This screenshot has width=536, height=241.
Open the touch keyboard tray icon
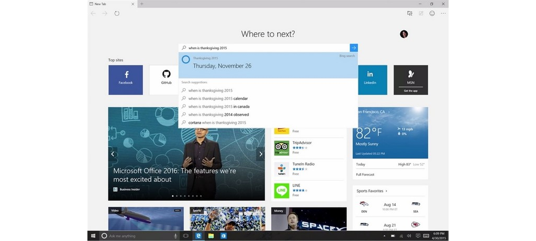click(x=426, y=236)
